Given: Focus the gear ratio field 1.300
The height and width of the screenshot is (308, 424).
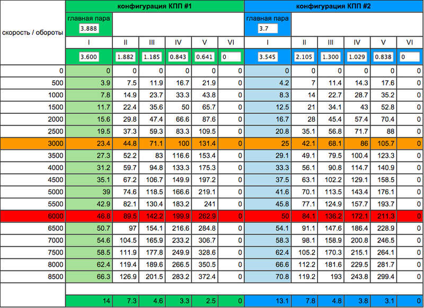Looking at the screenshot, I should coord(331,57).
